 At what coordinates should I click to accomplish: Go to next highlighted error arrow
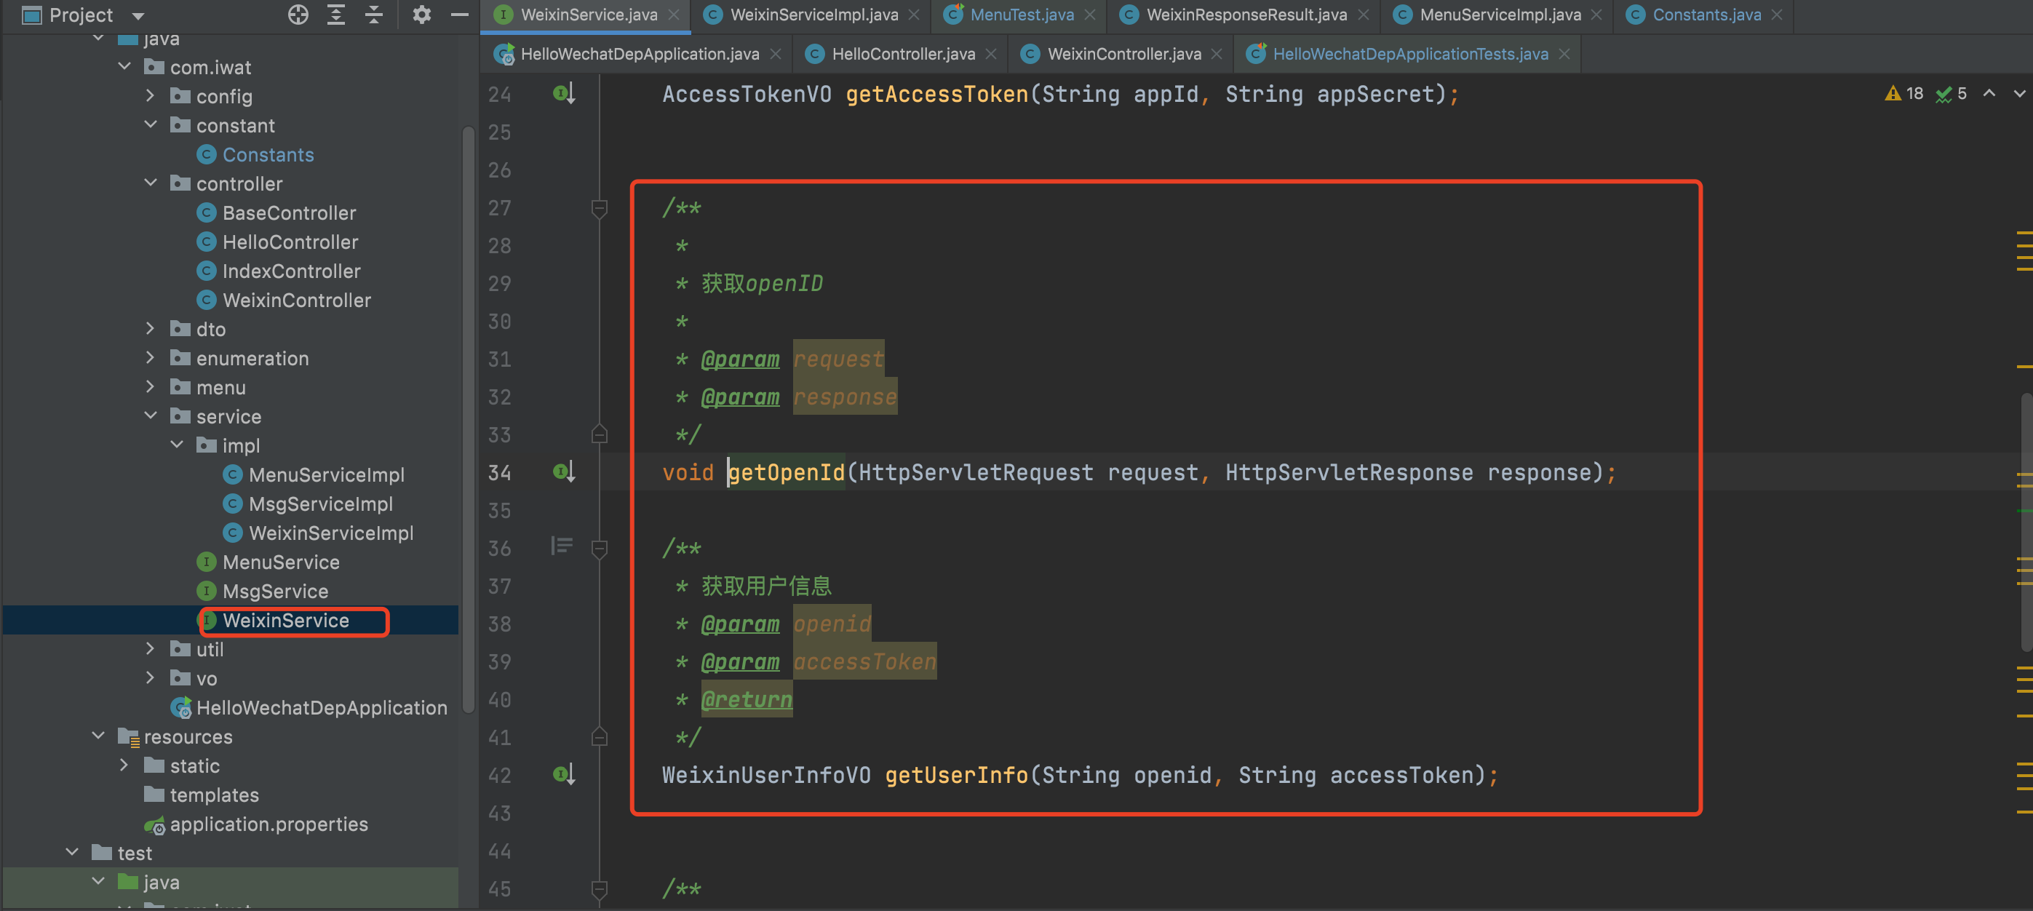point(2018,94)
